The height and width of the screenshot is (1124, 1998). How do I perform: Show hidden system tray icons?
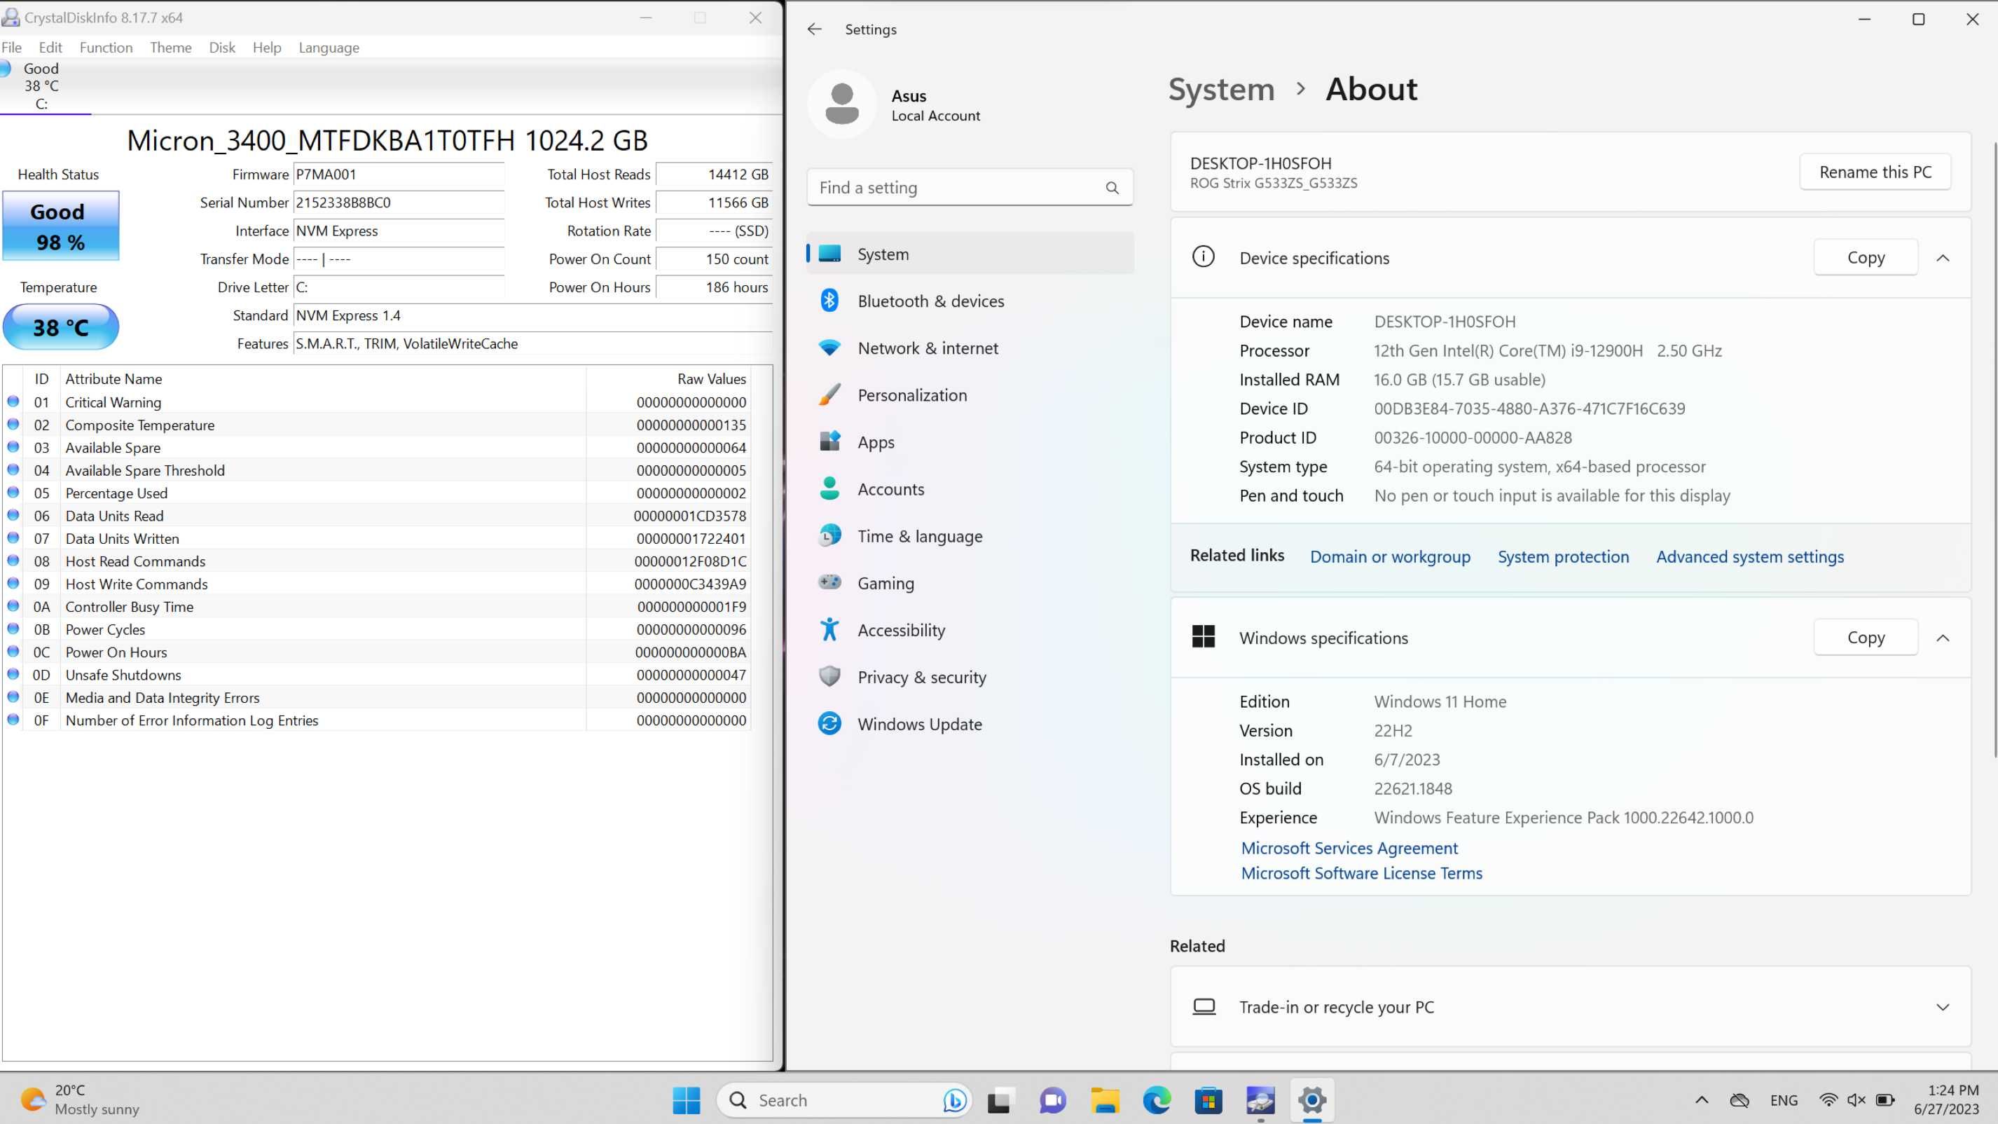pyautogui.click(x=1702, y=1100)
